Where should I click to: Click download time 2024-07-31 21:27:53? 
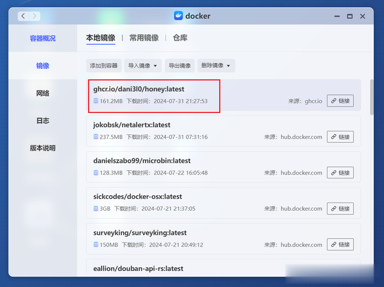point(181,101)
